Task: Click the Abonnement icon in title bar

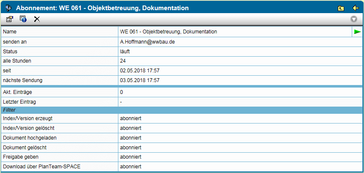Action: [8, 8]
